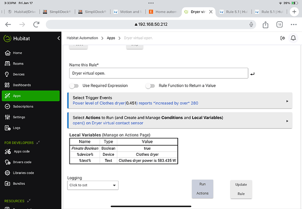Click the Libraries code icon
The image size is (302, 209).
pyautogui.click(x=7, y=173)
